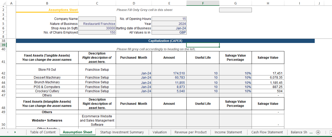Select 'Fixed Assets (Tangible Assets)' header cell

point(47,58)
